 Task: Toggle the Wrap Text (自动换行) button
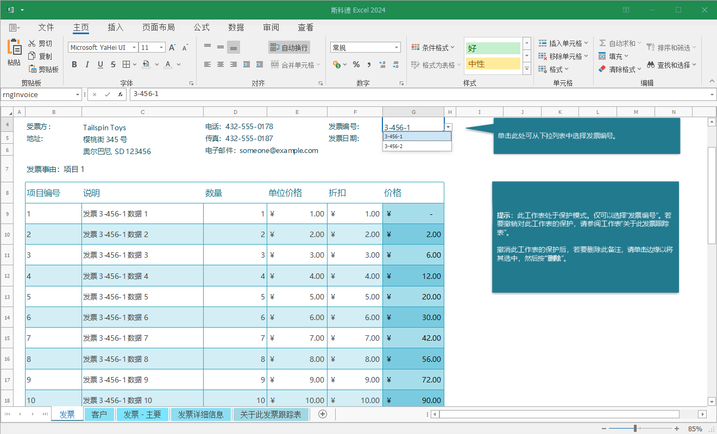[x=289, y=48]
